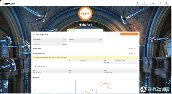The image size is (172, 94).
Task: Click the large 41 594 score circle
Action: point(85,14)
